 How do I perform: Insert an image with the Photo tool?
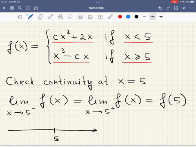(x=90, y=17)
